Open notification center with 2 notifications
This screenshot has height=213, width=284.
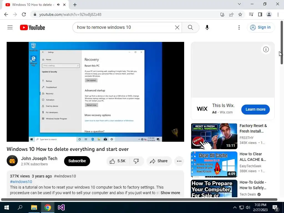click(x=276, y=208)
